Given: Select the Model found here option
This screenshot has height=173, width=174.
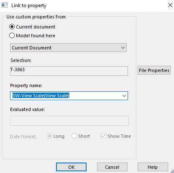Looking at the screenshot, I should pyautogui.click(x=12, y=36).
